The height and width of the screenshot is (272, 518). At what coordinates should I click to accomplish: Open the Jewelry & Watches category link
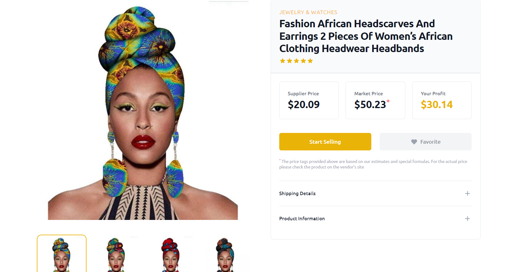(x=308, y=12)
